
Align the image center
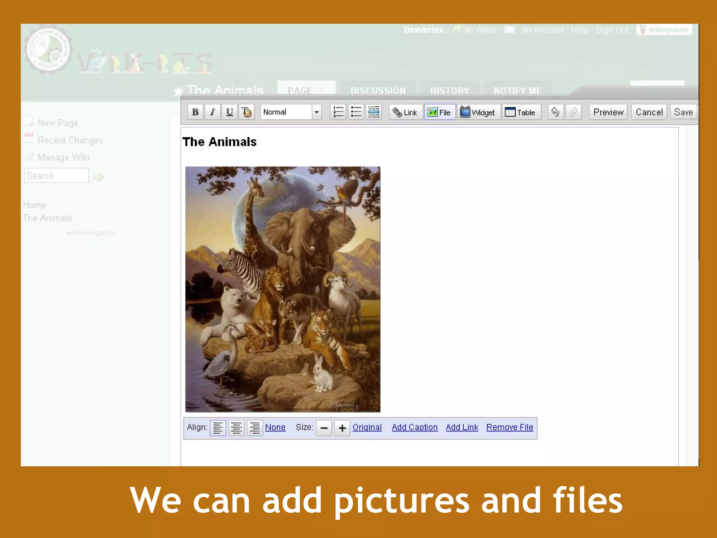coord(236,428)
